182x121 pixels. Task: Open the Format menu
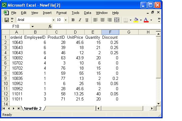point(62,13)
